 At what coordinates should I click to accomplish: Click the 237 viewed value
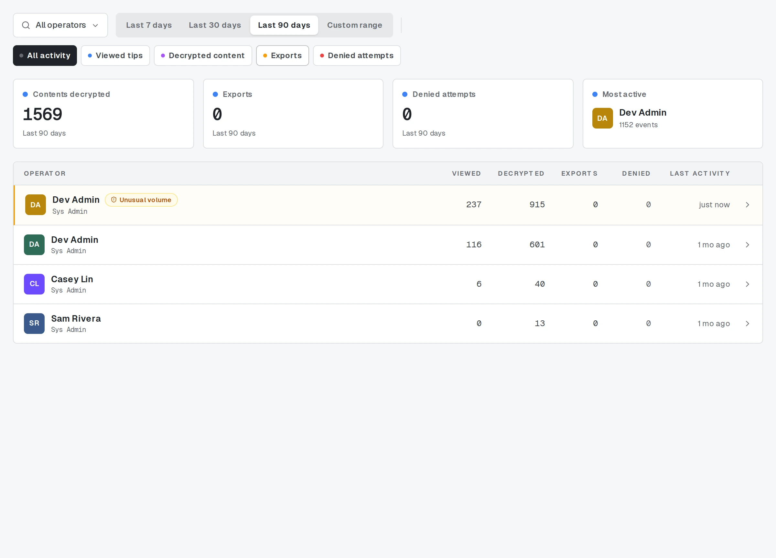coord(474,205)
